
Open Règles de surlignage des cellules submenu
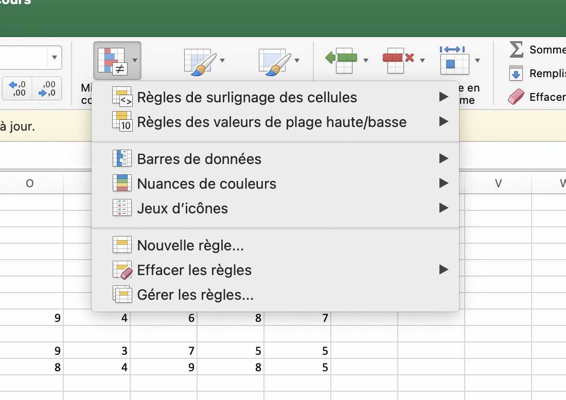click(247, 97)
